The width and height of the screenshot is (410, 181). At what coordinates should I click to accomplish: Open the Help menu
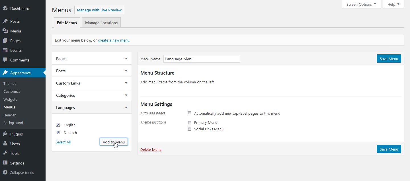pyautogui.click(x=393, y=4)
